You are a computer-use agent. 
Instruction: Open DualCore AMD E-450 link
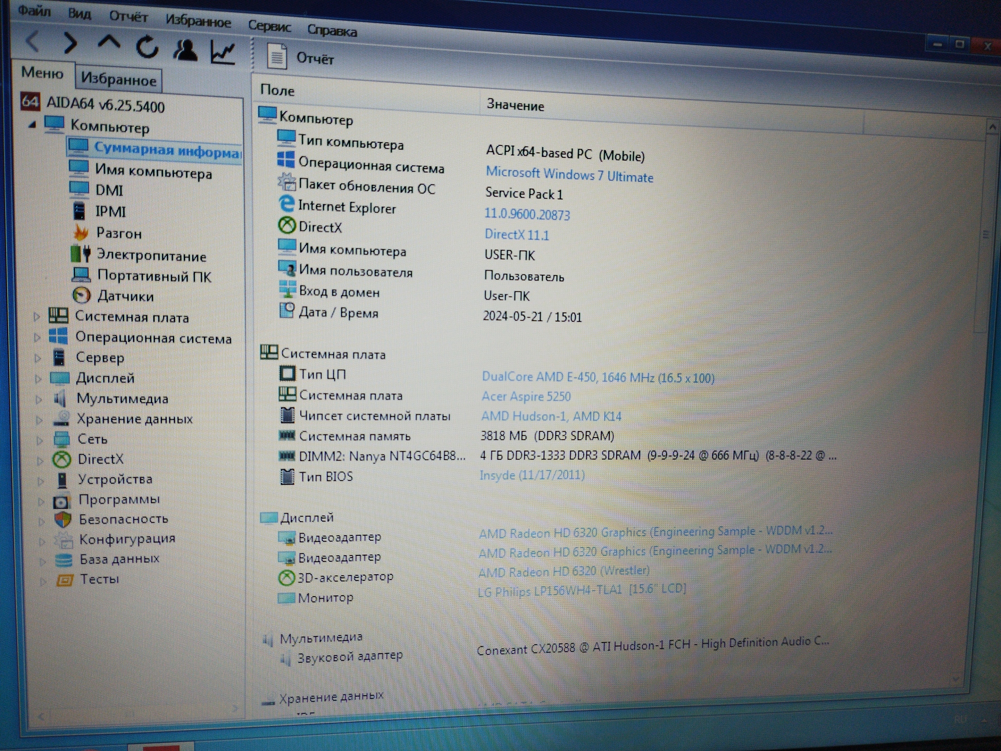click(598, 377)
